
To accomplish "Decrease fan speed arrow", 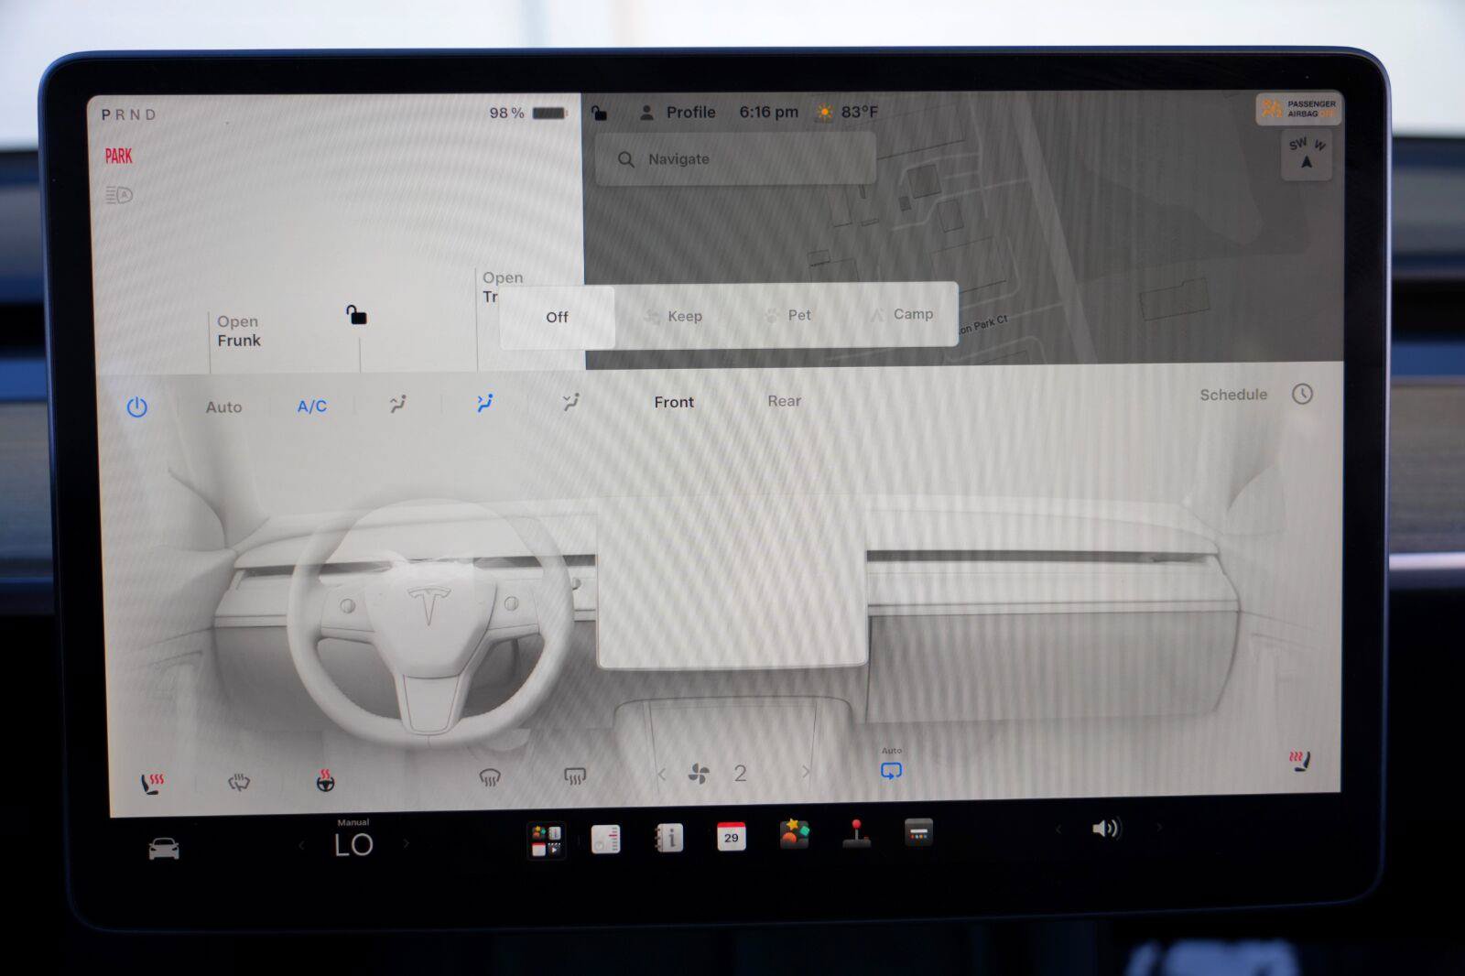I will (x=662, y=775).
